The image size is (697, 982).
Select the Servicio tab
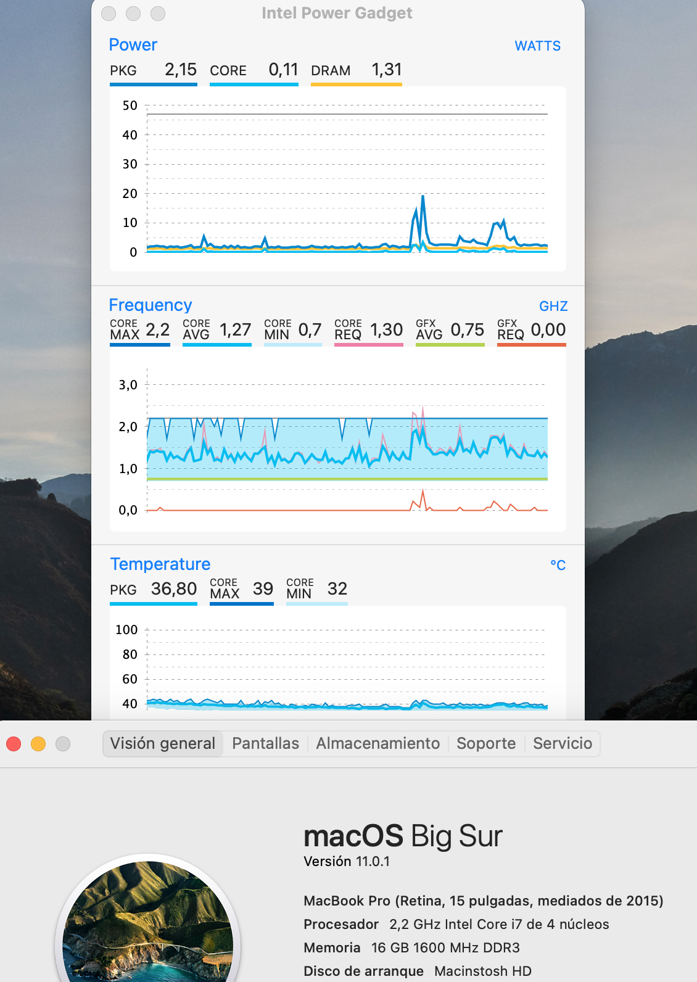pyautogui.click(x=563, y=743)
